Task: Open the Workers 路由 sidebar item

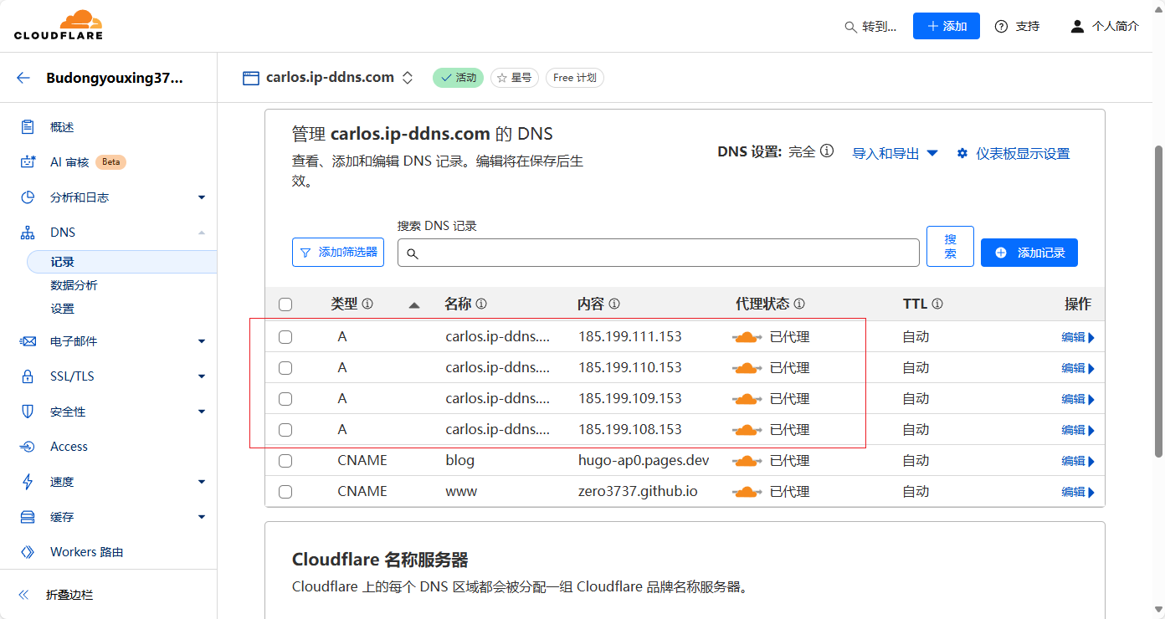Action: [x=87, y=552]
